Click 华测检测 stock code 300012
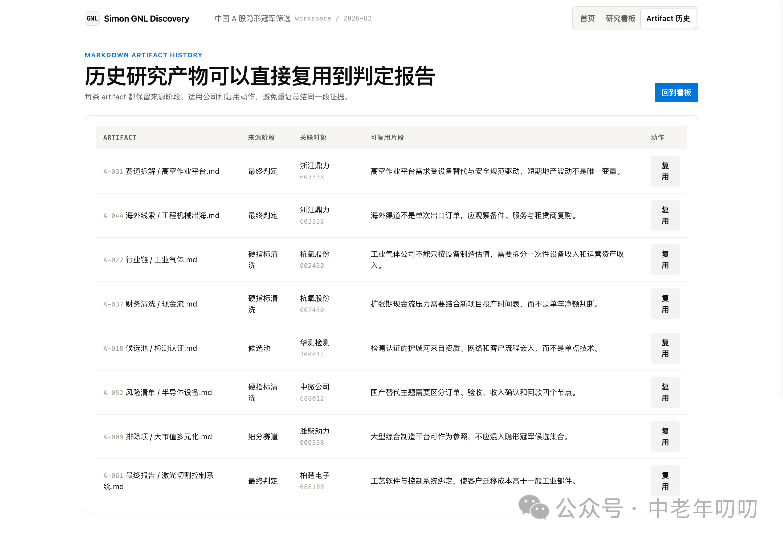 [x=312, y=354]
